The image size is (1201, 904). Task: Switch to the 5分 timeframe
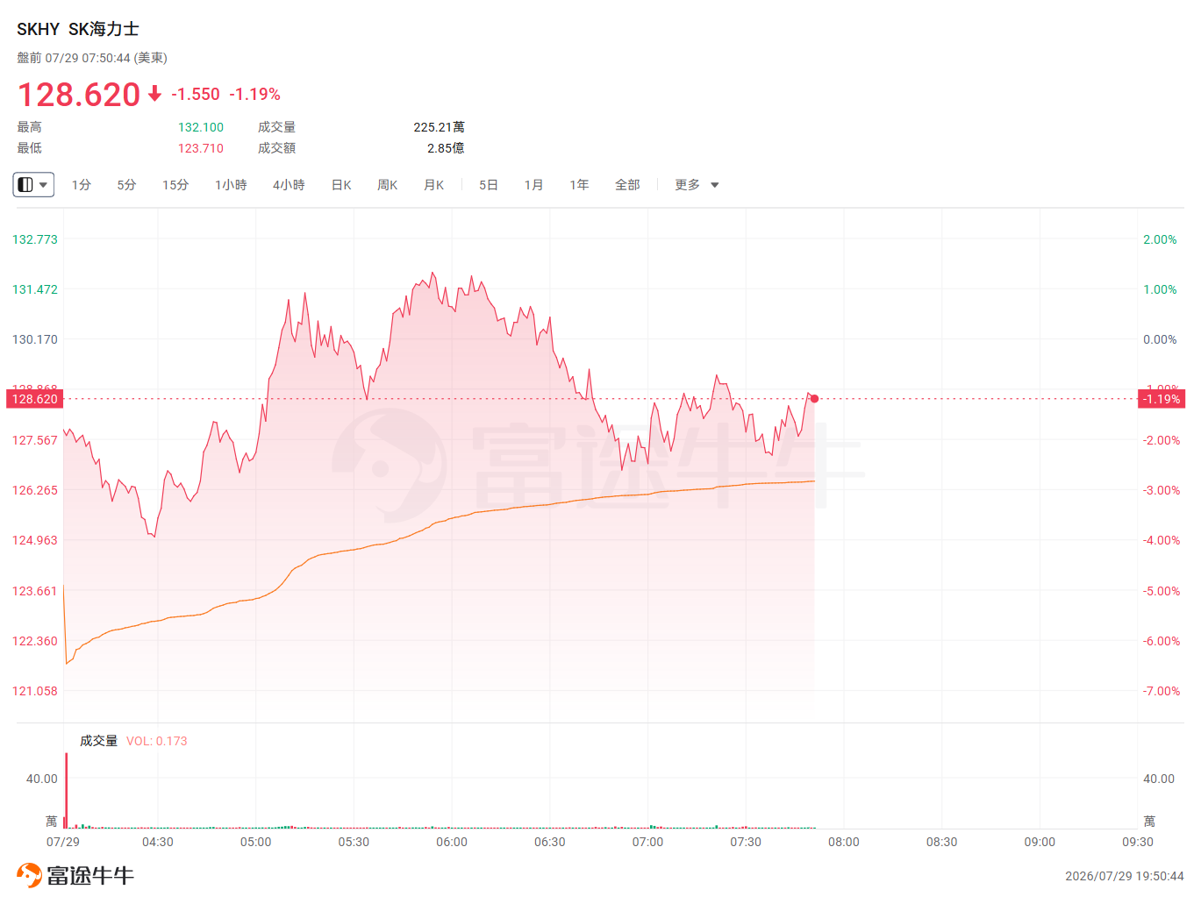pyautogui.click(x=127, y=185)
